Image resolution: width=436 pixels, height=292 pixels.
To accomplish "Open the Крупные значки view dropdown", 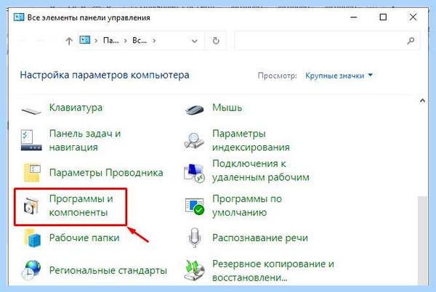I will pyautogui.click(x=339, y=76).
